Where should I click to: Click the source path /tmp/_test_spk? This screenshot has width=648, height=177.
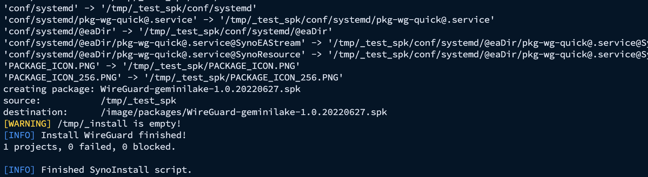pos(138,101)
